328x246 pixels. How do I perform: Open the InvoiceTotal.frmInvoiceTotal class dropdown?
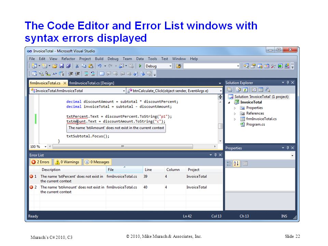click(124, 91)
